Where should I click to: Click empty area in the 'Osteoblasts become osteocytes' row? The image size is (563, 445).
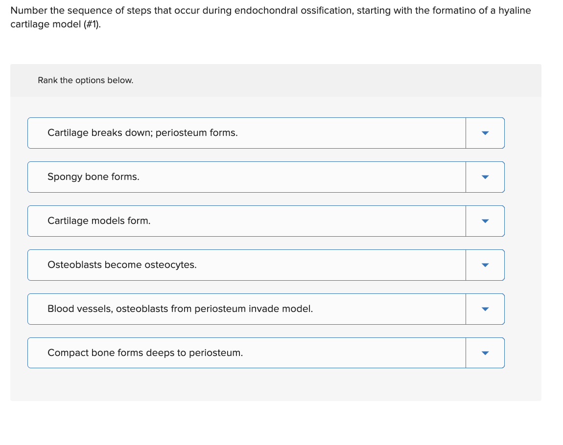pos(333,265)
